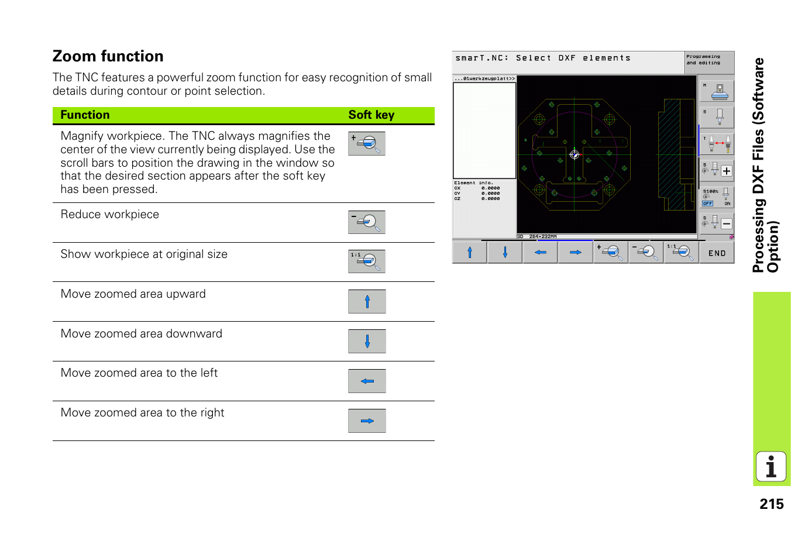Click the END soft key

(x=717, y=253)
